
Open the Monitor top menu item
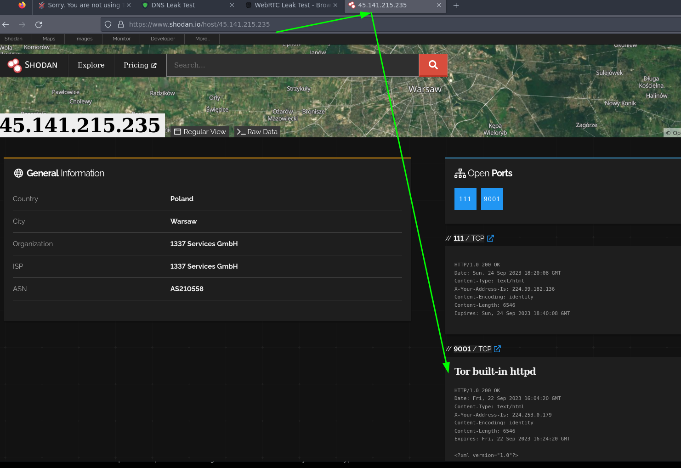(122, 39)
